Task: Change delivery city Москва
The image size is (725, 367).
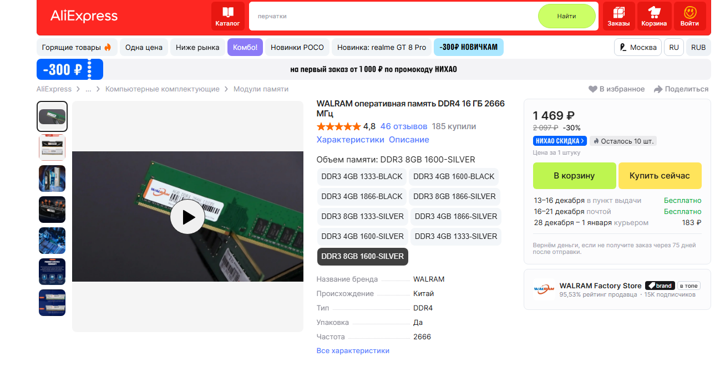Action: [638, 48]
